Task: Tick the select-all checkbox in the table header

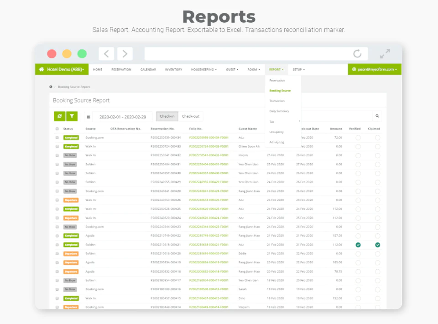Action: [x=57, y=129]
